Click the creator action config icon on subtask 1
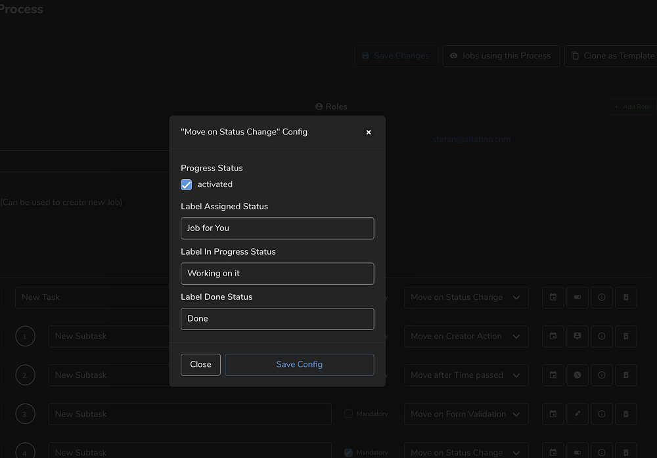 click(578, 336)
